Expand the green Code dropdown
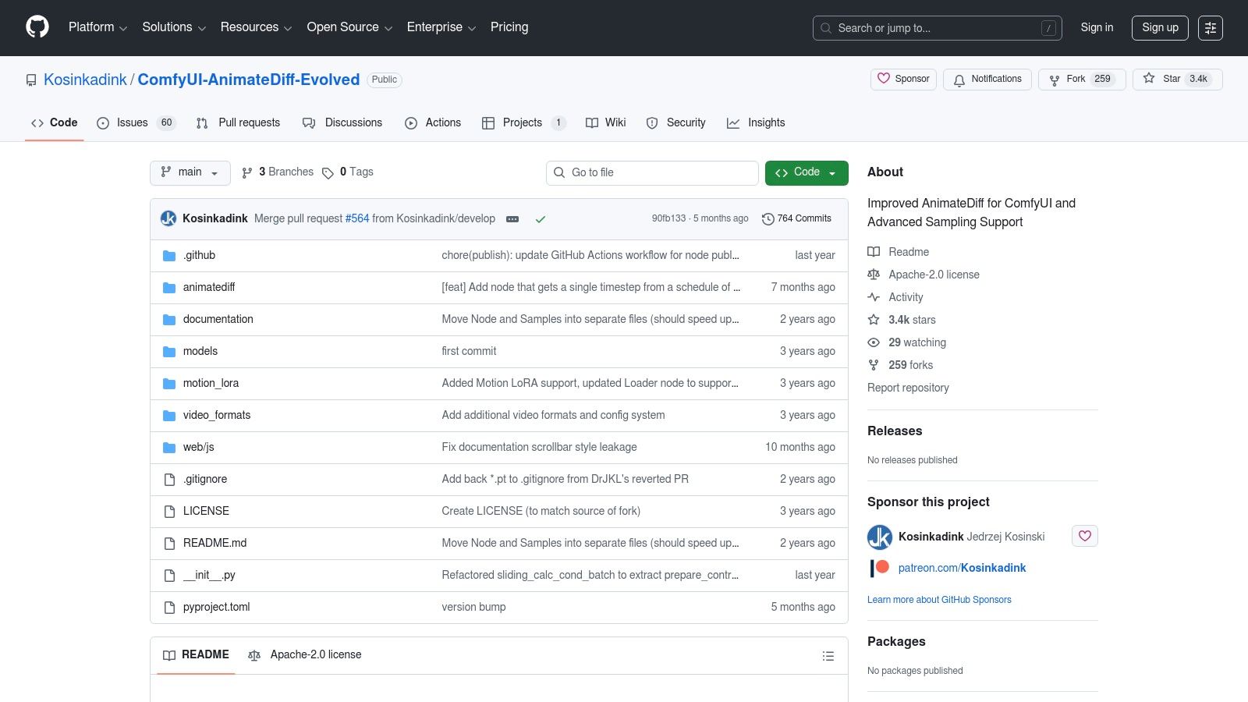The image size is (1248, 702). [x=807, y=172]
